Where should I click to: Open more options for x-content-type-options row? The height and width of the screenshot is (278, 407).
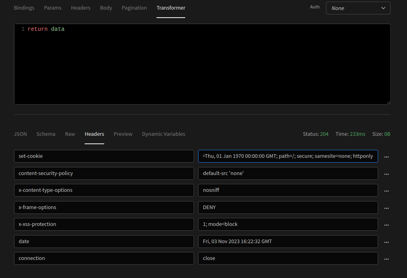(x=387, y=191)
